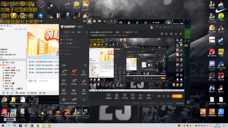The image size is (228, 128).
Task: Open gamepad icon in top mini toolbar
Action: (x=99, y=21)
